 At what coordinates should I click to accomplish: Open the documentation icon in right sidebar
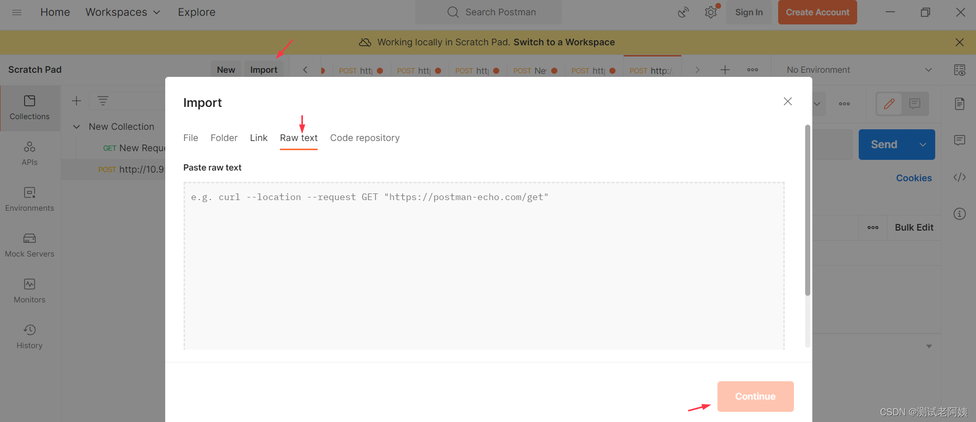[x=959, y=104]
